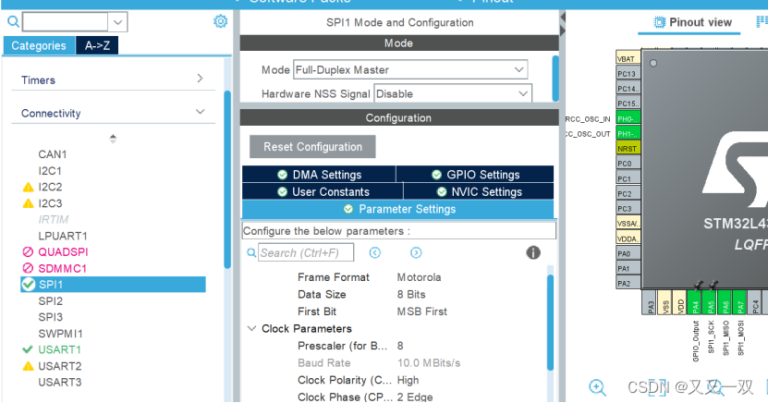Viewport: 768px width, 403px height.
Task: Select the NRST pin on chip
Action: point(628,149)
